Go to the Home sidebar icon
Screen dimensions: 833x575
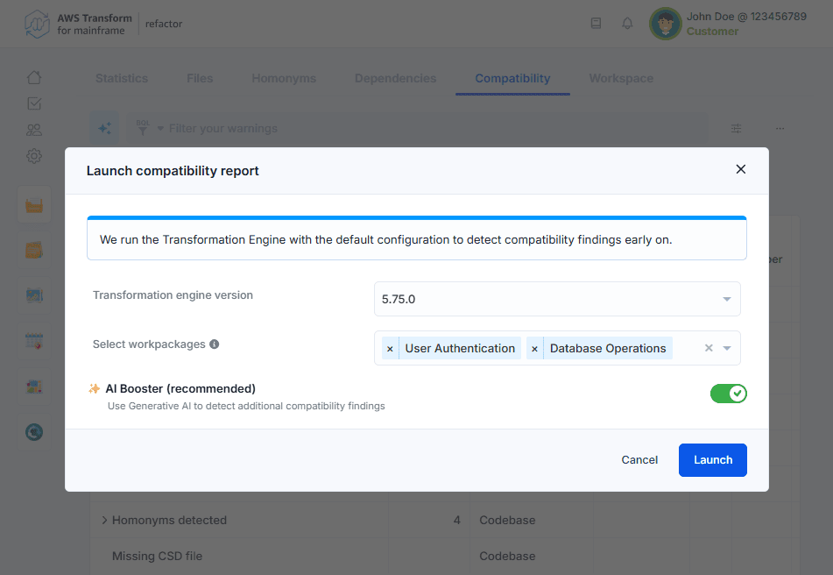(34, 77)
